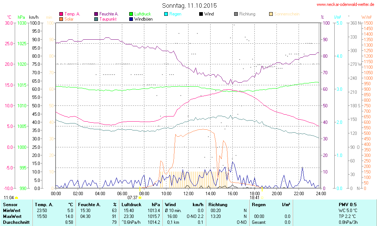
Task: Click the 18:41 sunset marker
Action: click(262, 198)
